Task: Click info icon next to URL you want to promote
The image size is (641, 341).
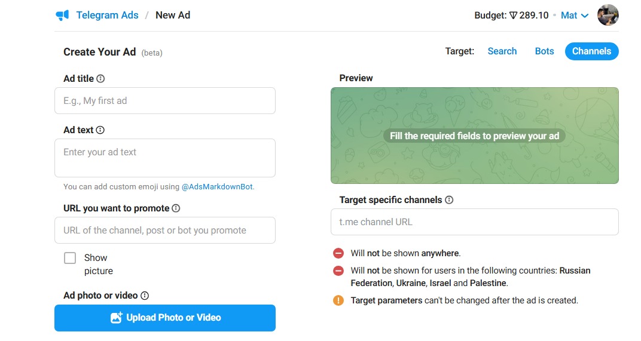Action: tap(176, 208)
